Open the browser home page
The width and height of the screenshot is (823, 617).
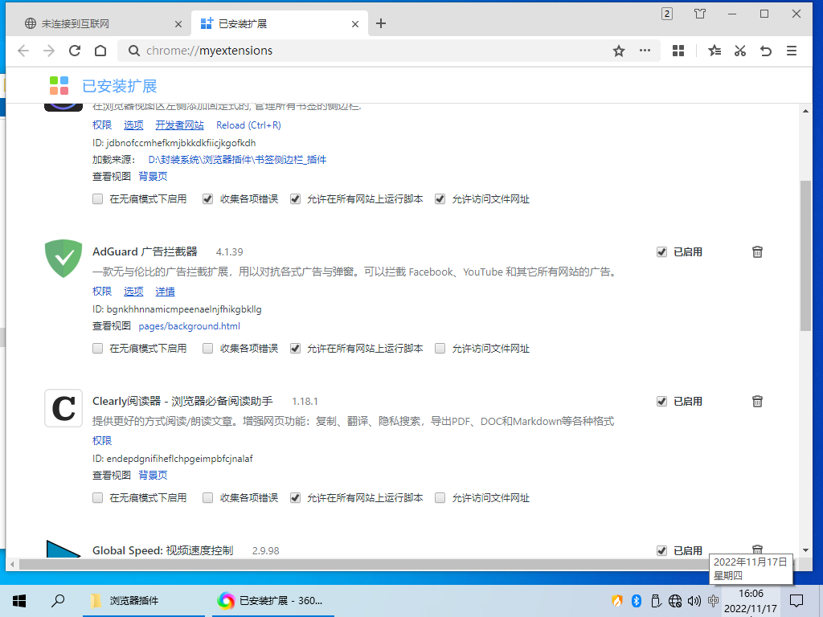pos(100,51)
